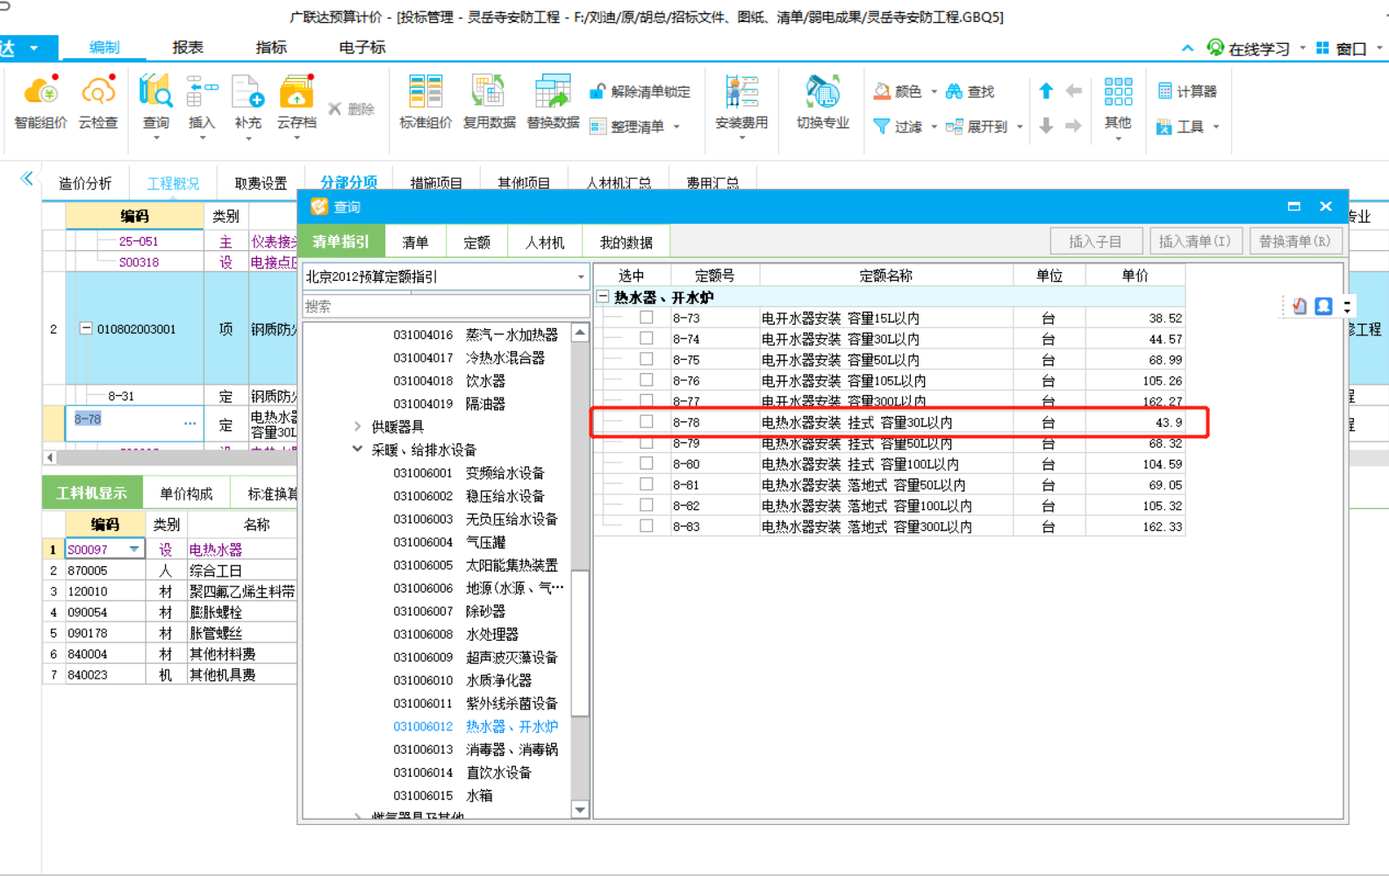Open 我的数据 tab in query dialog
Viewport: 1389px width, 876px height.
click(x=626, y=242)
